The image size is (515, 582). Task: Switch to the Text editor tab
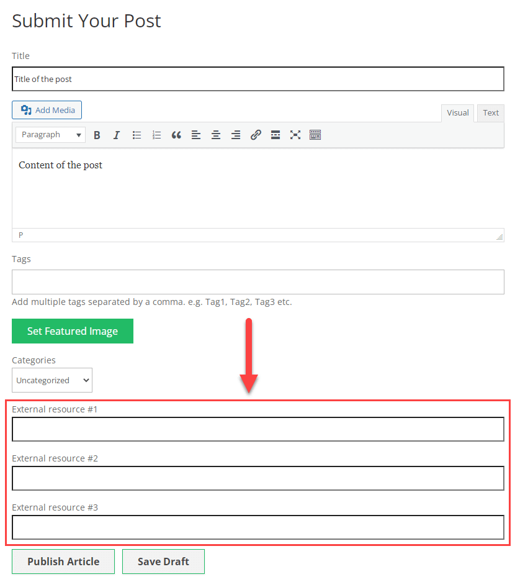click(x=491, y=113)
